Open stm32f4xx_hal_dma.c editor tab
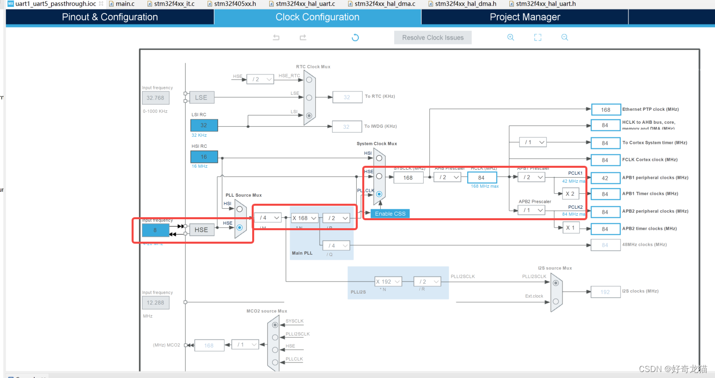This screenshot has width=715, height=378. [x=381, y=3]
